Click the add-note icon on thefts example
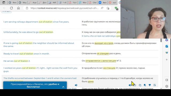 [x=145, y=85]
